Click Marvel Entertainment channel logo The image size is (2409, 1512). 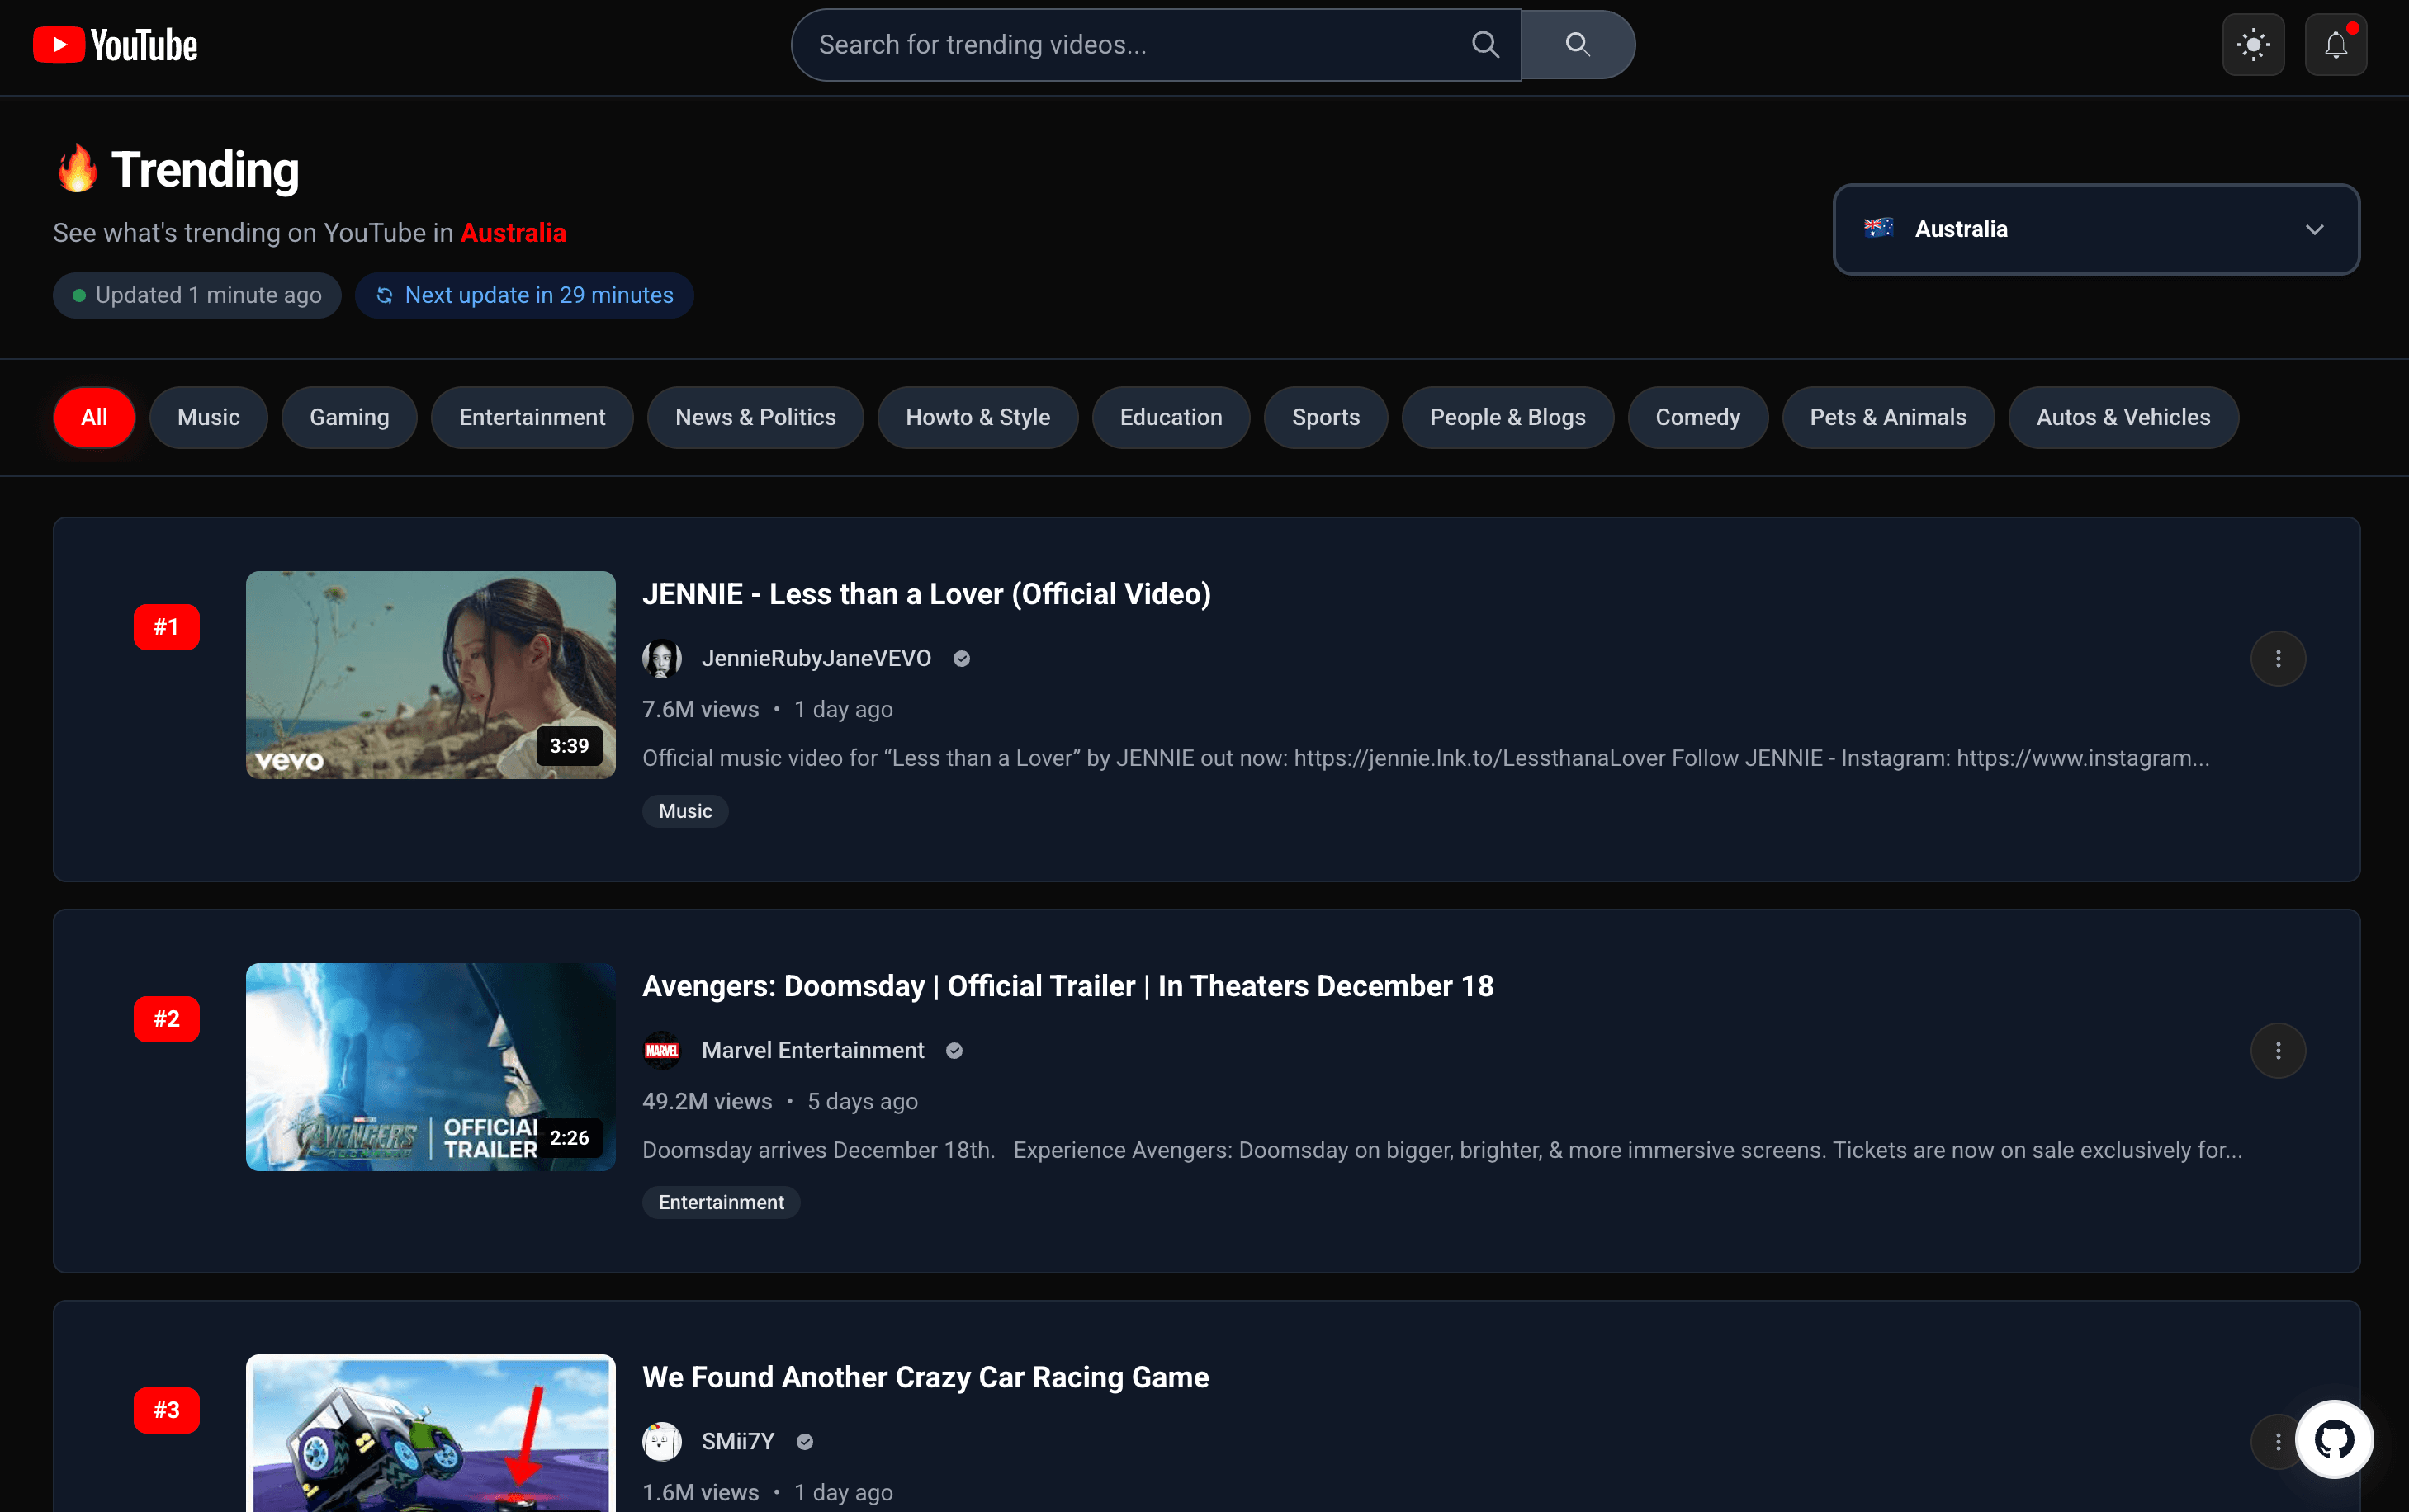click(x=662, y=1050)
